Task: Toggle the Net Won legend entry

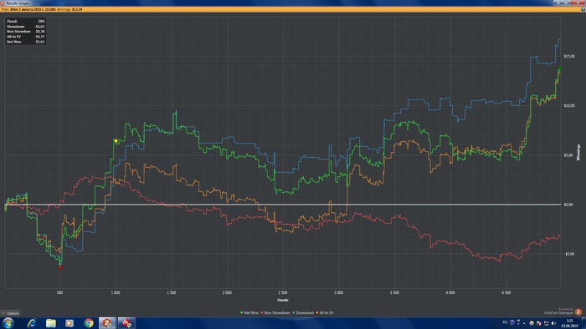Action: pyautogui.click(x=249, y=313)
